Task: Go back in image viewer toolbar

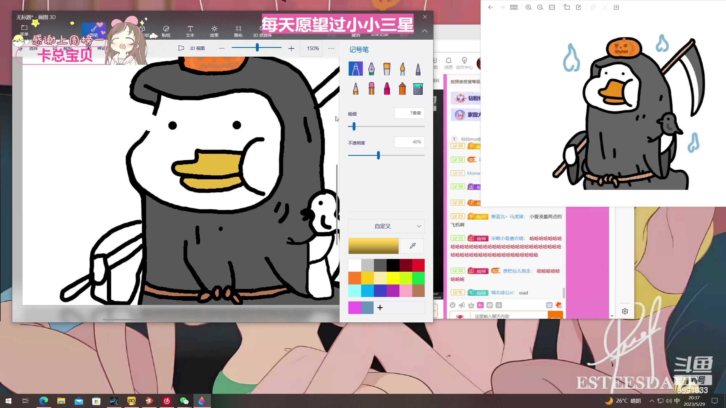Action: click(490, 7)
